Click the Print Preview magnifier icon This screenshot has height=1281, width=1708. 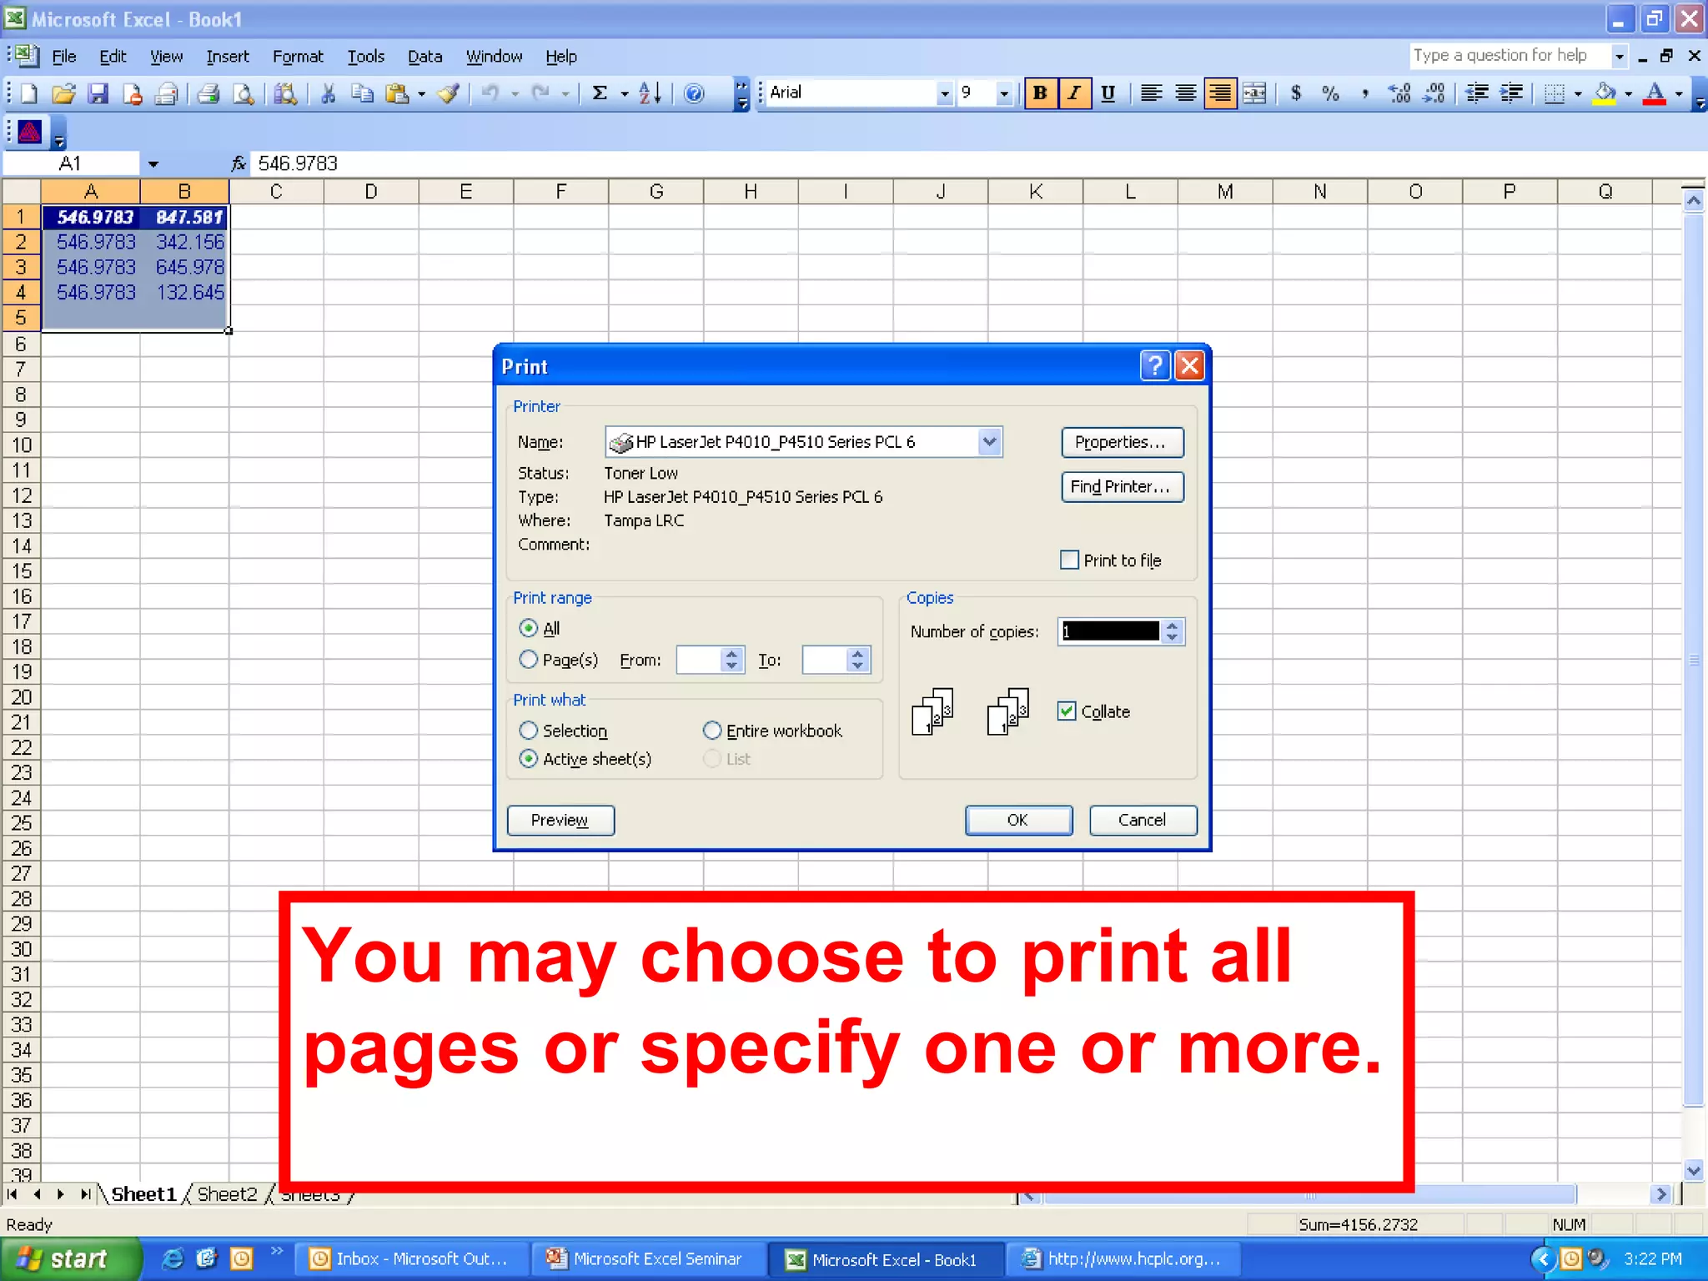[243, 93]
